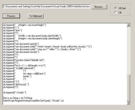The height and width of the screenshot is (110, 135).
Task: Click the 'break;' line
Action: click(17, 76)
